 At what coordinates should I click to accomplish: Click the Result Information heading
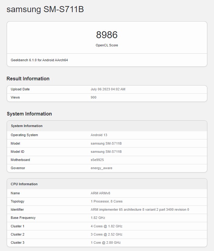28,79
